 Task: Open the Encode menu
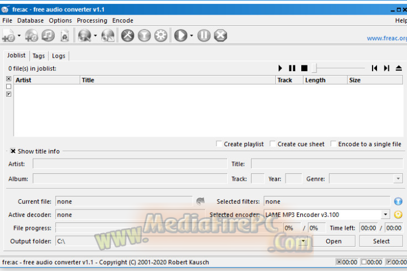click(123, 20)
